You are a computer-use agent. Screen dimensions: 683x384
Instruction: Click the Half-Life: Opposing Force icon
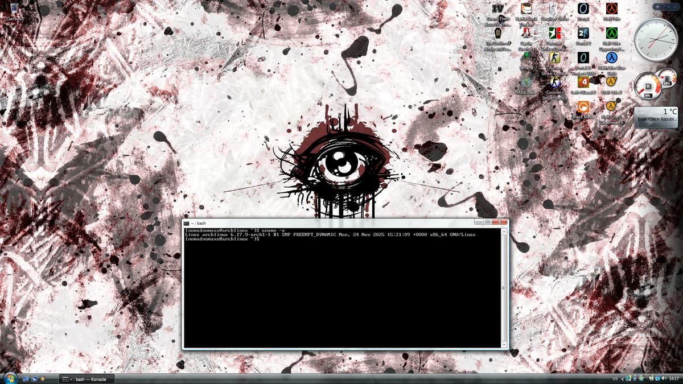point(611,34)
